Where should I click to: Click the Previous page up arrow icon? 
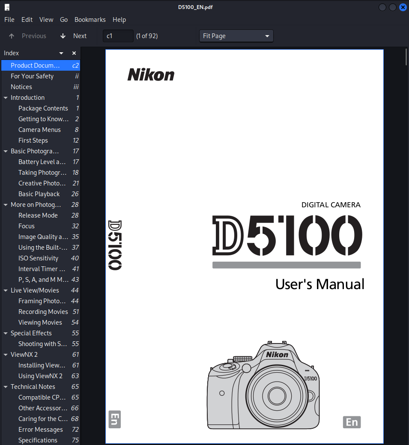pyautogui.click(x=12, y=36)
